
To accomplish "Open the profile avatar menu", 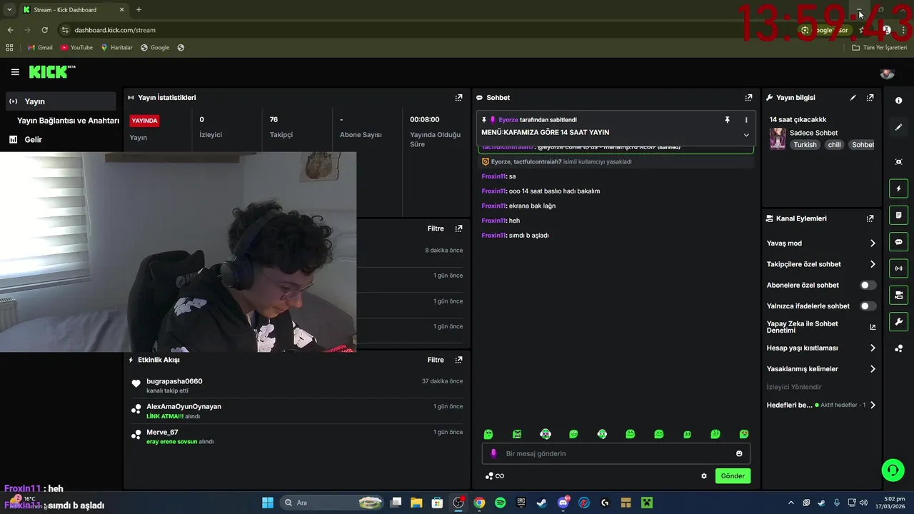I will pos(887,74).
